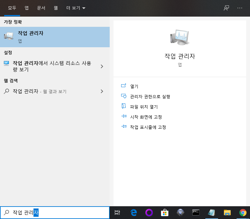The height and width of the screenshot is (219, 250).
Task: Choose 시작 화면에 고정
Action: tap(146, 117)
